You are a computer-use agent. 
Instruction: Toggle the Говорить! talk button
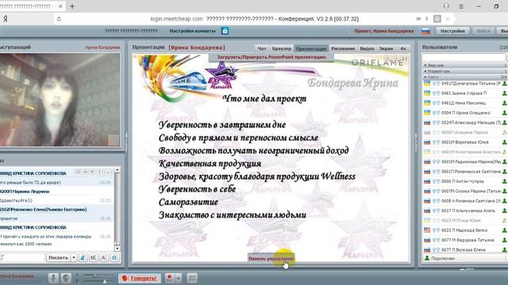coord(140,278)
